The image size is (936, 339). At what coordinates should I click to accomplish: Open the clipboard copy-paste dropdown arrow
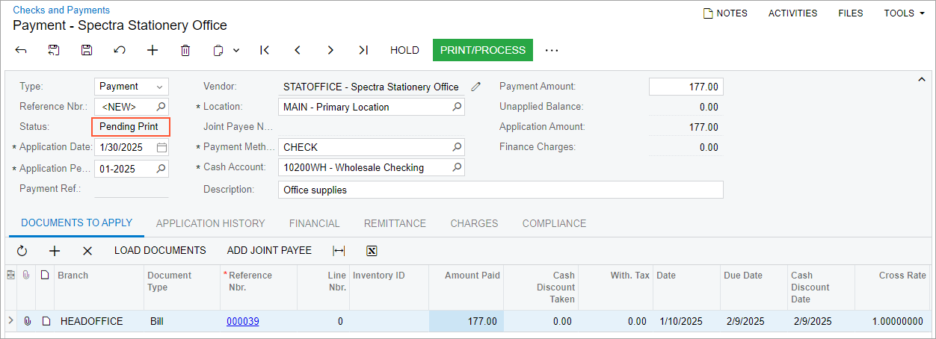236,50
